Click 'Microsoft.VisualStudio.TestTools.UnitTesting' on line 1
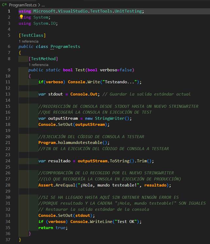 click(88, 11)
